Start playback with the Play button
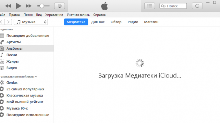Image resolution: width=220 pixels, height=123 pixels. click(18, 6)
